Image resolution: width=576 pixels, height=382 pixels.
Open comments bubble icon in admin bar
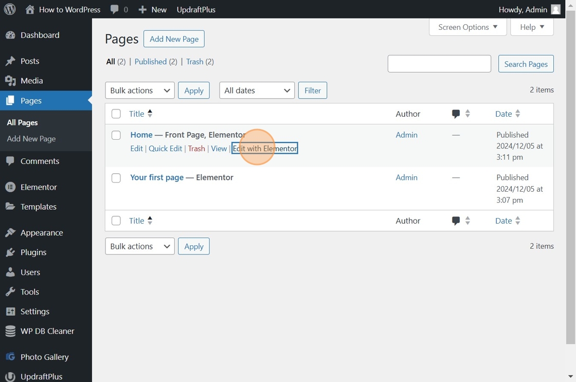[x=115, y=10]
